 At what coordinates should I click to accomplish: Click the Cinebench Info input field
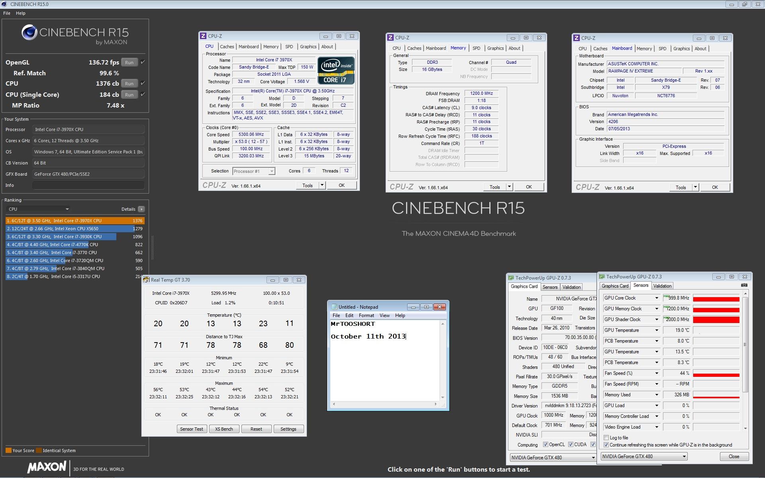coord(88,185)
